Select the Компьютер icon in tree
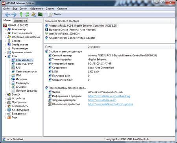 click(x=9, y=29)
